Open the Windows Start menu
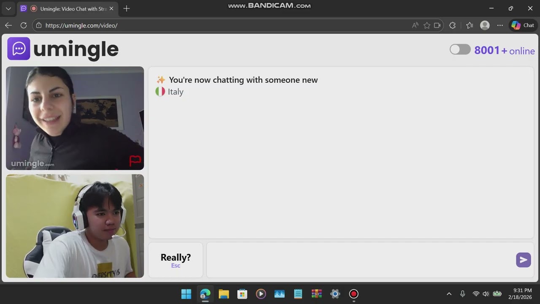540x304 pixels. (186, 294)
